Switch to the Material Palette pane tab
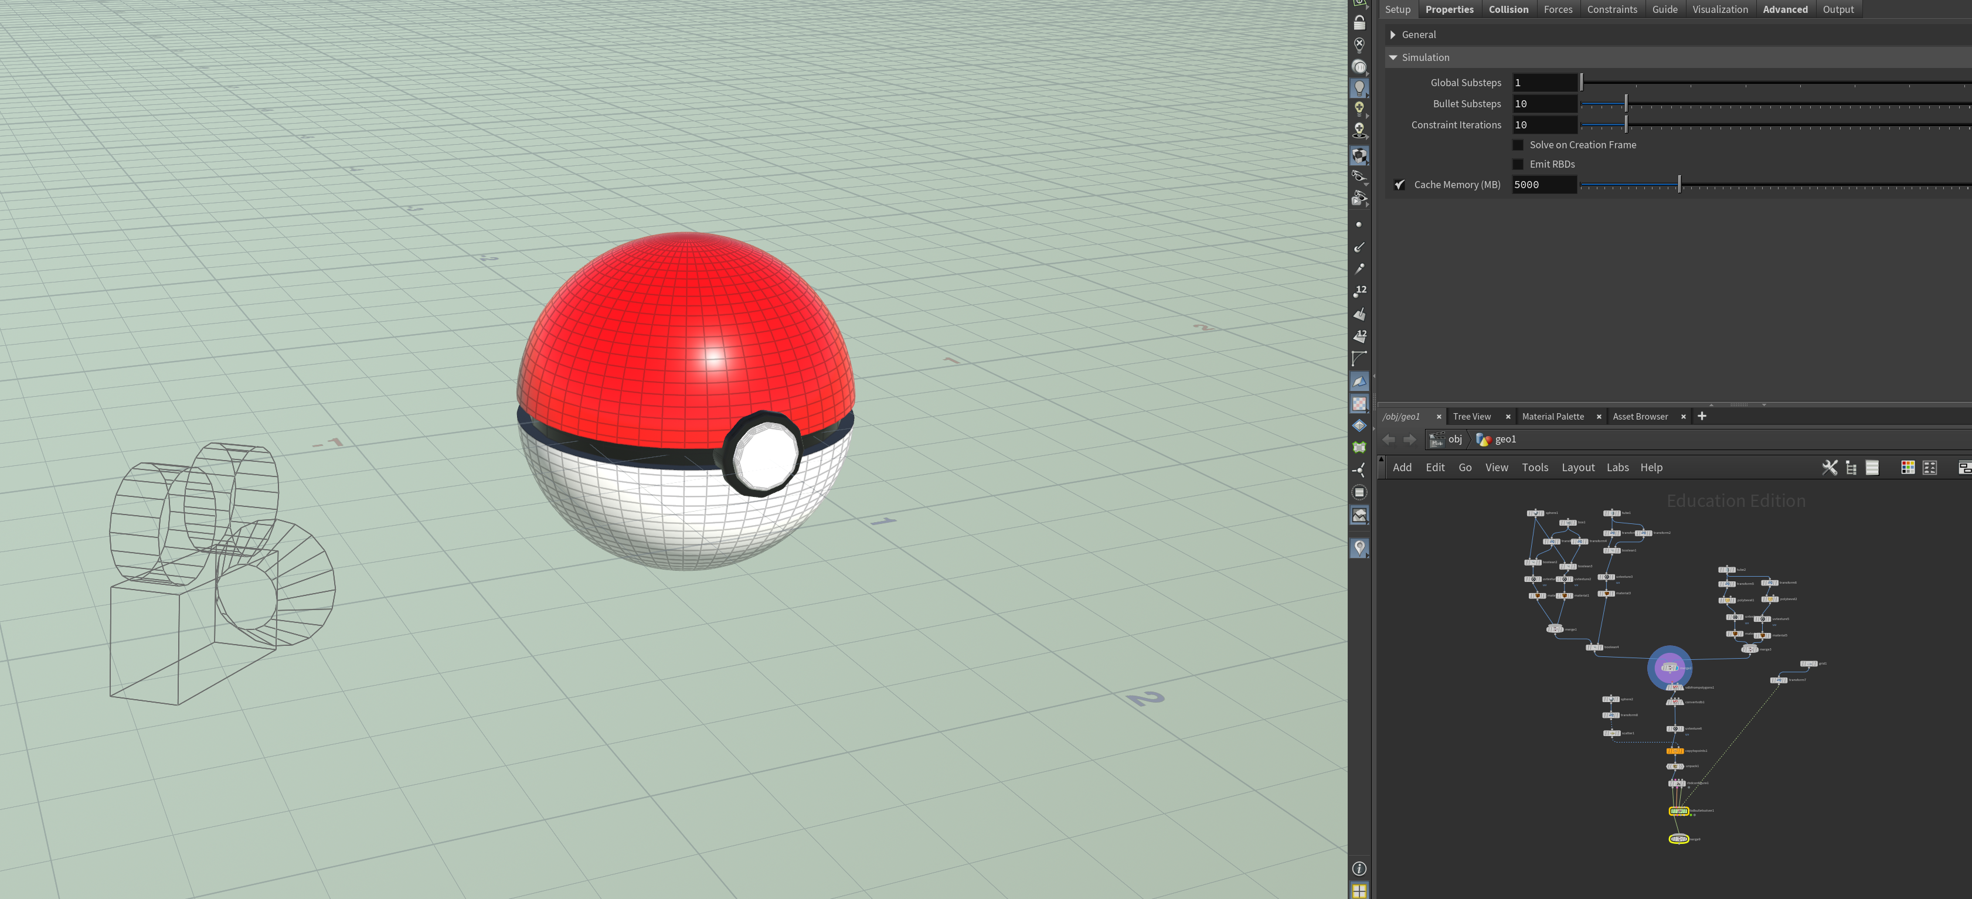 pos(1552,417)
